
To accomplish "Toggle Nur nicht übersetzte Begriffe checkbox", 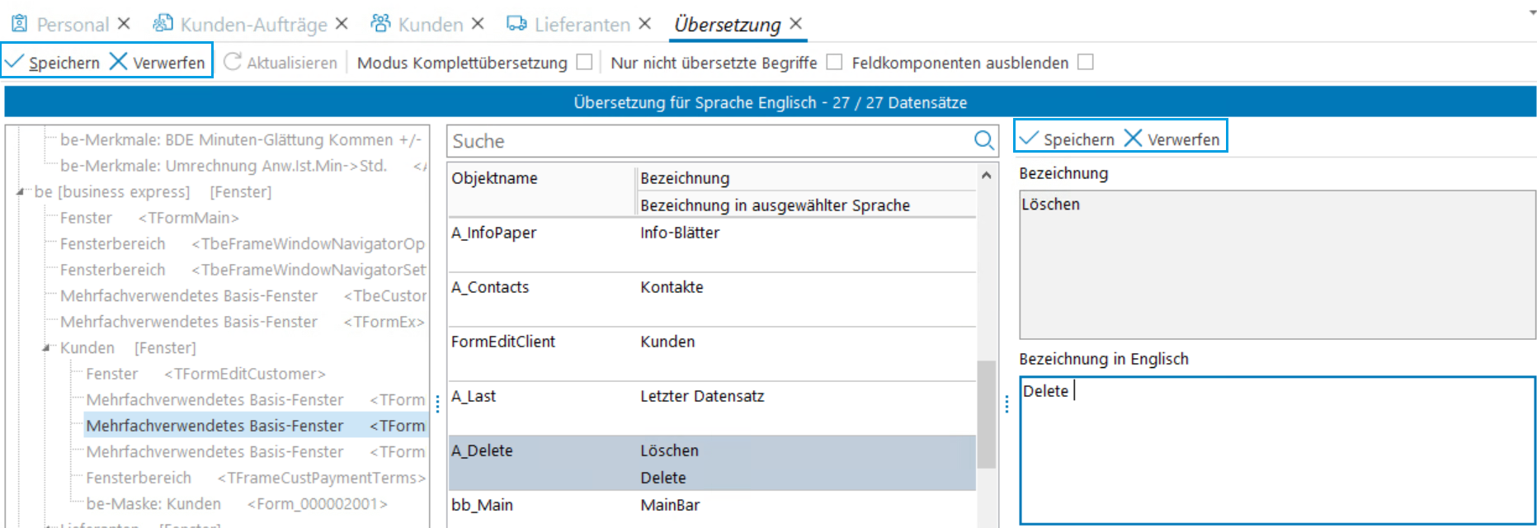I will click(834, 62).
